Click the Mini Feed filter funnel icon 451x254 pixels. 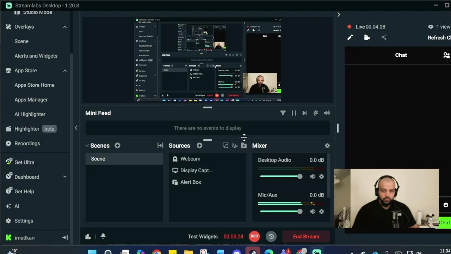[x=283, y=113]
